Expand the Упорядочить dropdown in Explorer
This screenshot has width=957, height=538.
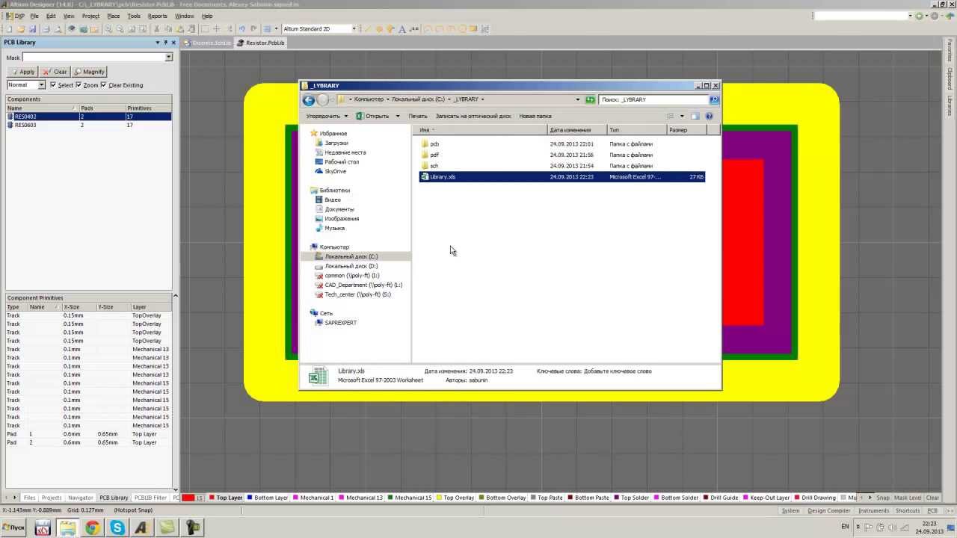[327, 116]
